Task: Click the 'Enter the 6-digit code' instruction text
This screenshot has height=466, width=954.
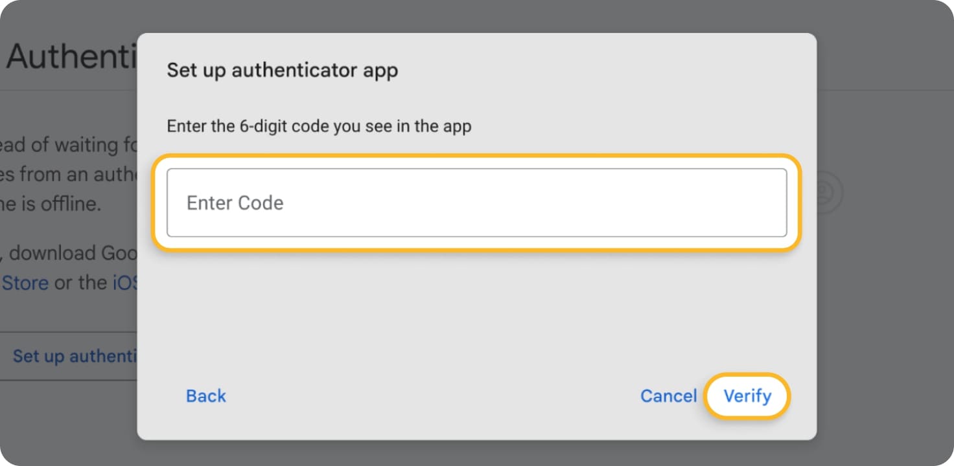Action: [319, 126]
